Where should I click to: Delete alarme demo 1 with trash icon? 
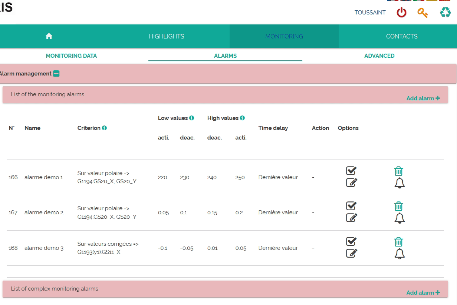pyautogui.click(x=398, y=171)
